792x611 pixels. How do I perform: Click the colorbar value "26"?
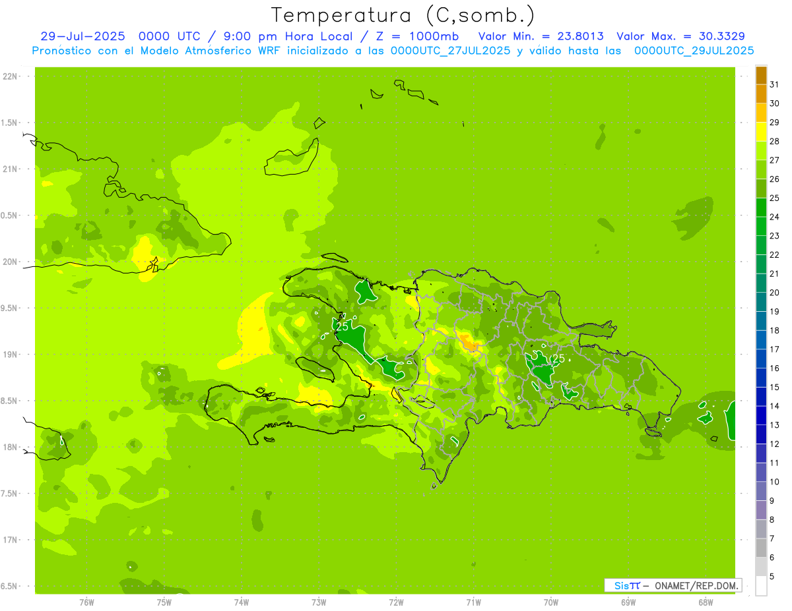click(774, 179)
